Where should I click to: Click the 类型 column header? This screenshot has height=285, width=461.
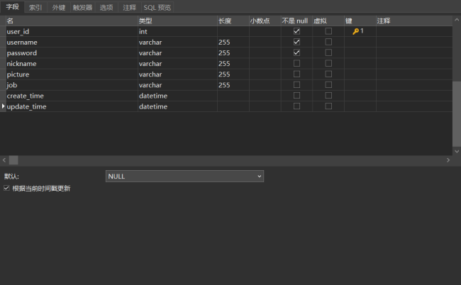coord(177,21)
